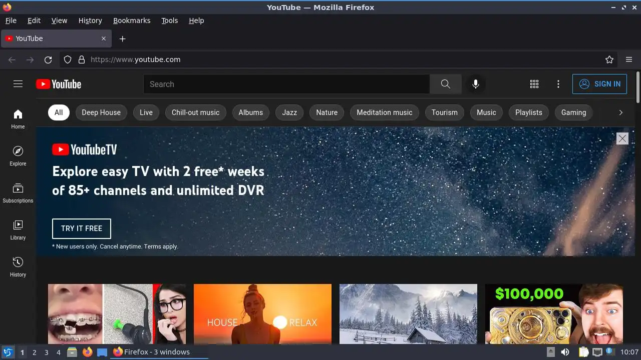
Task: Open the YouTube hamburger guide menu
Action: tap(18, 84)
